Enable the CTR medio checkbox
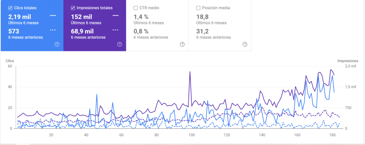Viewport: 365px width, 145px height. point(136,8)
